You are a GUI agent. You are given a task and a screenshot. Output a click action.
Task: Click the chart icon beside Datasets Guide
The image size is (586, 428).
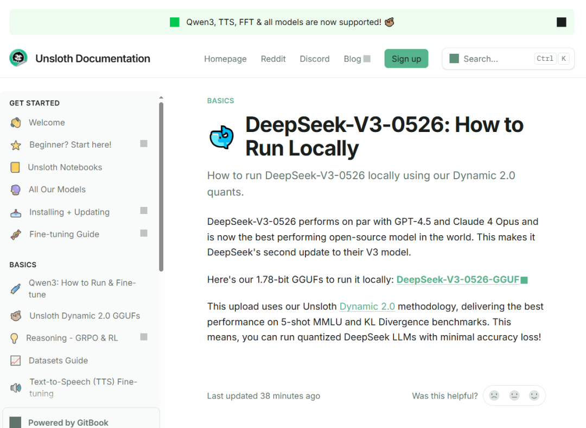pyautogui.click(x=16, y=361)
